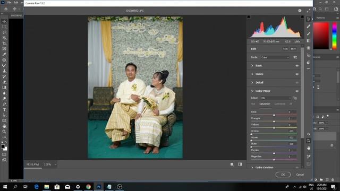Activate the Color Mixer targeted adjustment tool

click(295, 98)
